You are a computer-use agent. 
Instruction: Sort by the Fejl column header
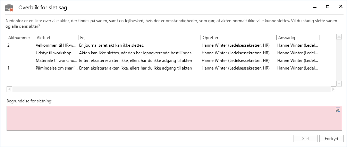(x=139, y=37)
